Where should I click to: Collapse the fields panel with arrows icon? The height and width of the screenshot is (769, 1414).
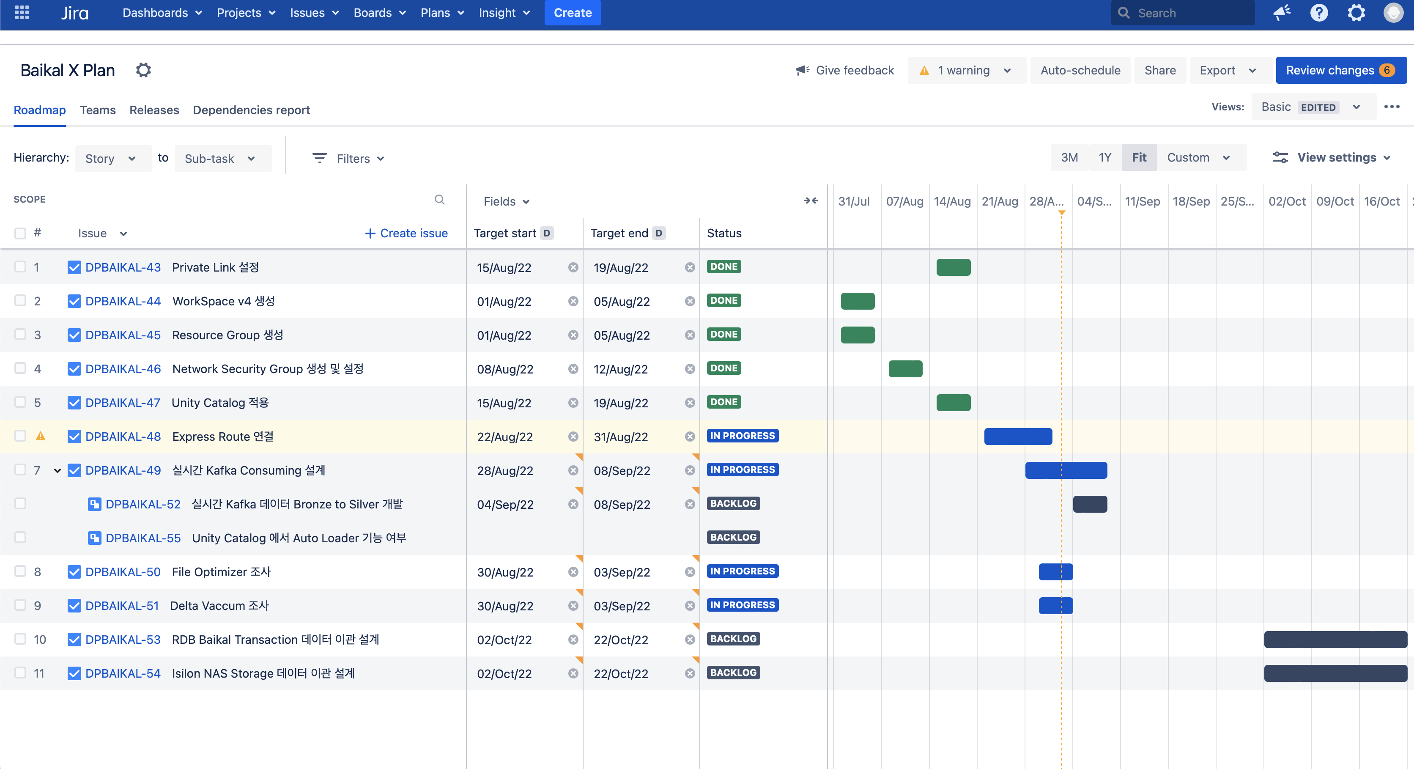pyautogui.click(x=811, y=201)
